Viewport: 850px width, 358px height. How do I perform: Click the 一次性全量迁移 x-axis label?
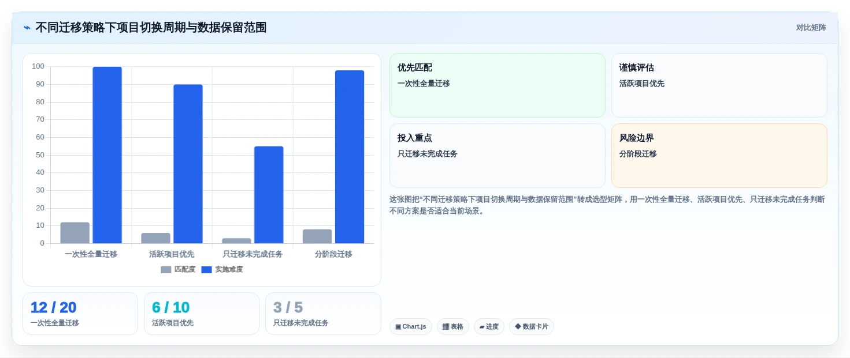click(x=91, y=254)
